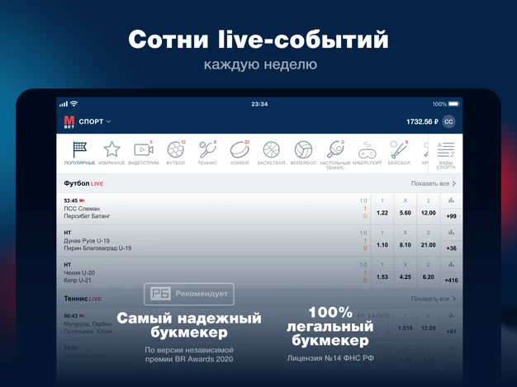Image resolution: width=517 pixels, height=387 pixels.
Task: Open statistics icon for Чехия U-20 match
Action: click(451, 264)
